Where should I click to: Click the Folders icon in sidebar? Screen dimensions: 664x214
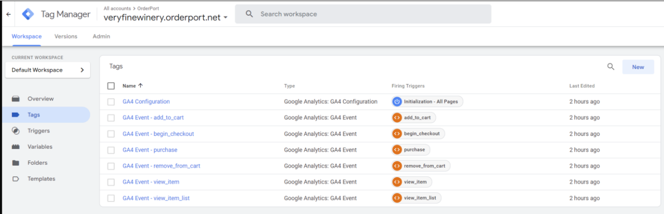coord(16,163)
